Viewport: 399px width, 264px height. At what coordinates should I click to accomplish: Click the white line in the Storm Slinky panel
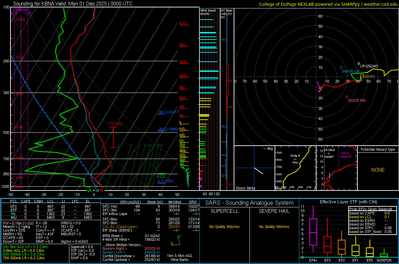[x=259, y=171]
